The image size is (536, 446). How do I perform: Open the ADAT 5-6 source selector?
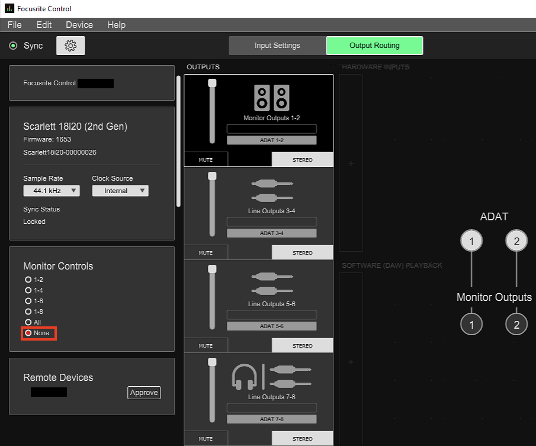pyautogui.click(x=272, y=326)
